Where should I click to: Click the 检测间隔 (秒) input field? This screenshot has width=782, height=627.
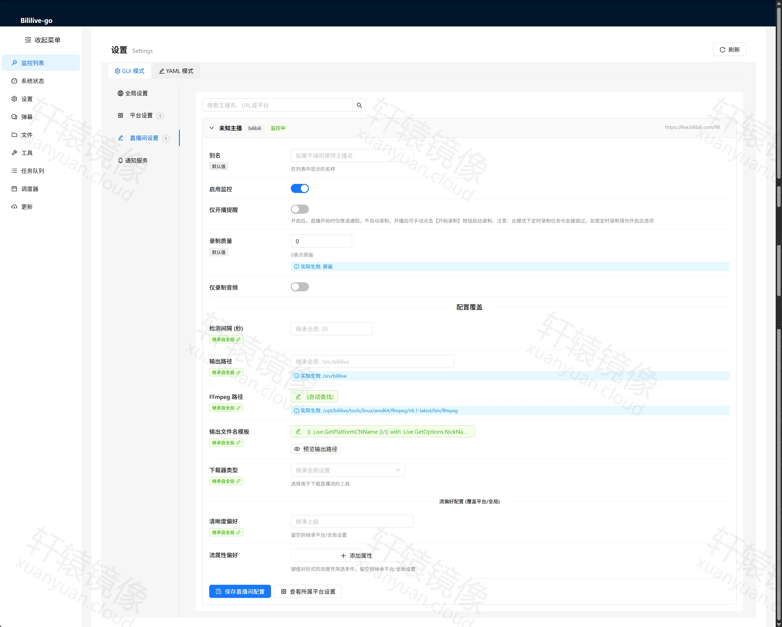pos(331,329)
